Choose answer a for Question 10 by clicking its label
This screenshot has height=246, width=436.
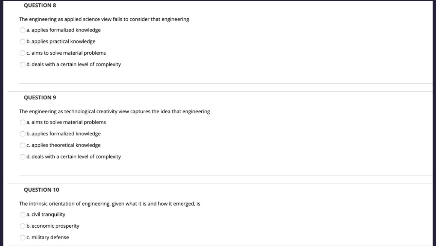46,214
